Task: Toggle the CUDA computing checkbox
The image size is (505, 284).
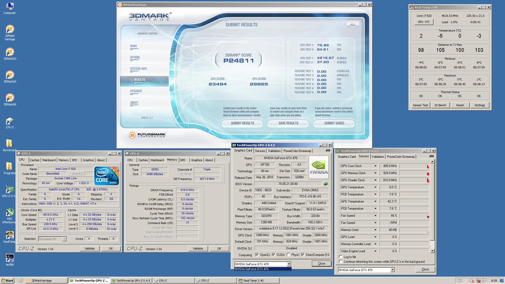Action: [x=274, y=255]
